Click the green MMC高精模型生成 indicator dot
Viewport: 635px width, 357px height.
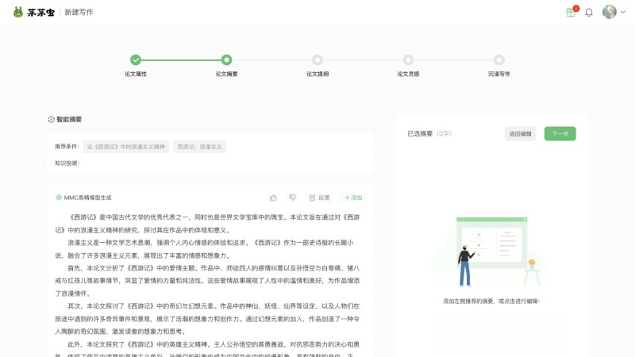59,198
